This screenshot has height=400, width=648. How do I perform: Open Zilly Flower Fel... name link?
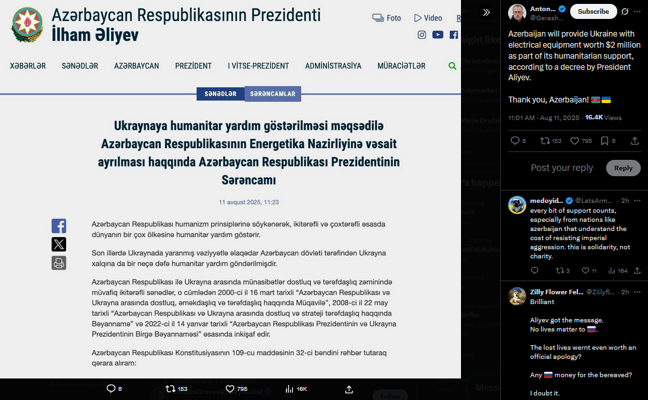(556, 292)
